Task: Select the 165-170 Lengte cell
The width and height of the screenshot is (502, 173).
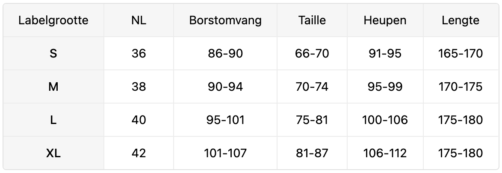Action: point(461,54)
